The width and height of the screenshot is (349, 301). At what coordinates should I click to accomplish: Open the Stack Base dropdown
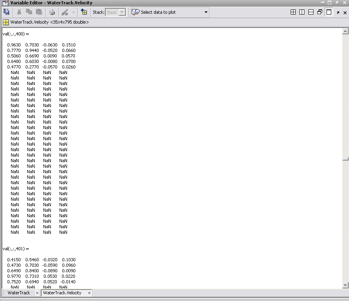tap(122, 12)
